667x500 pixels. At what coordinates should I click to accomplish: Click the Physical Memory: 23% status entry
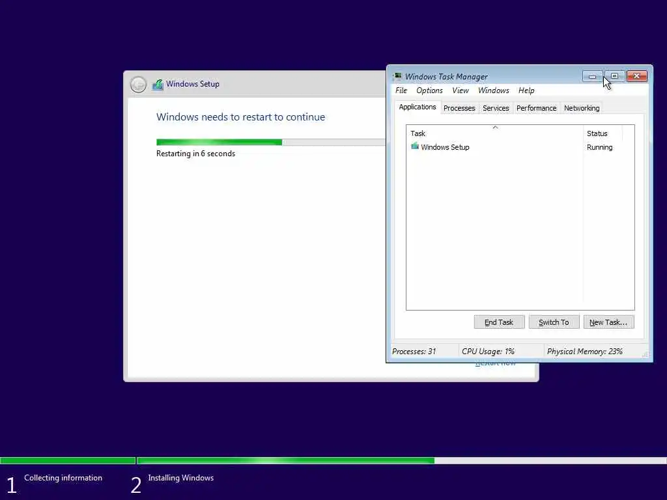pyautogui.click(x=584, y=352)
